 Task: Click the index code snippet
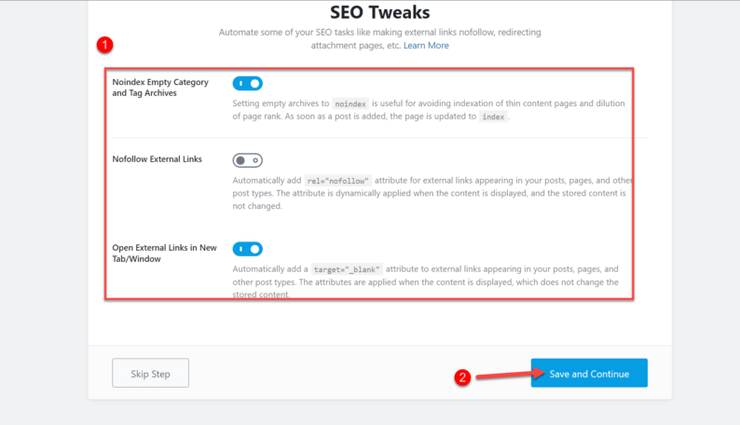(x=493, y=117)
